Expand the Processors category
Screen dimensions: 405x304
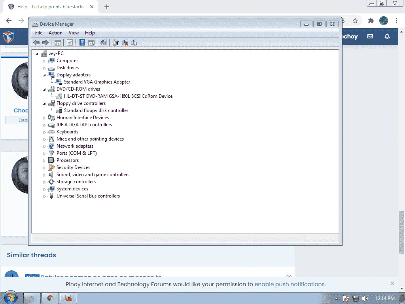pos(44,161)
